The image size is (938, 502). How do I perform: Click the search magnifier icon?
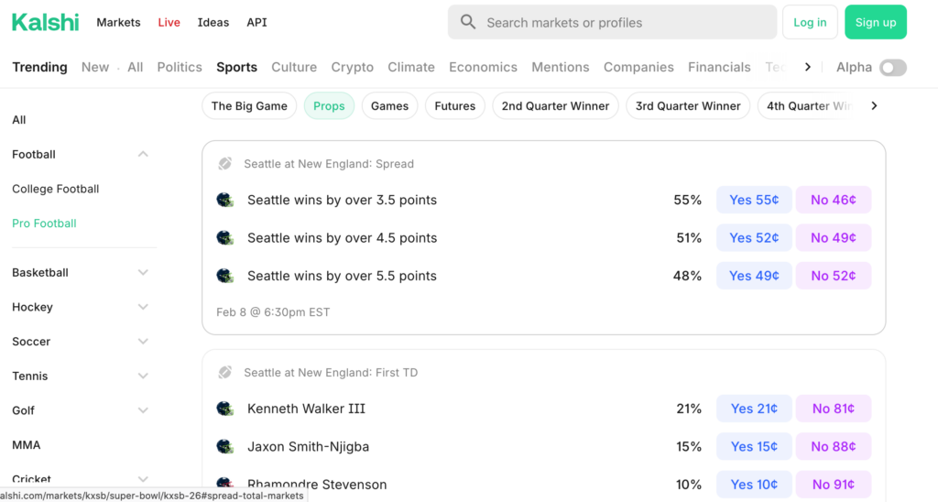click(468, 22)
